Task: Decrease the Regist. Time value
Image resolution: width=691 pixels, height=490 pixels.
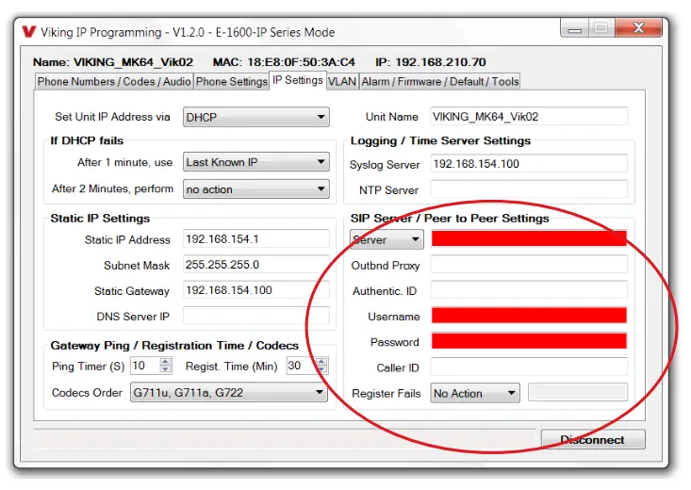Action: (x=321, y=369)
